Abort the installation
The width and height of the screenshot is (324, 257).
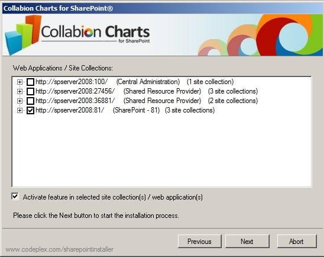[297, 241]
